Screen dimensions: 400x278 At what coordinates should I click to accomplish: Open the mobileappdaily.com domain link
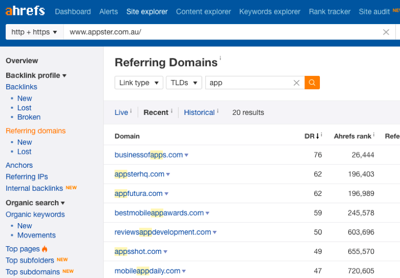(147, 271)
